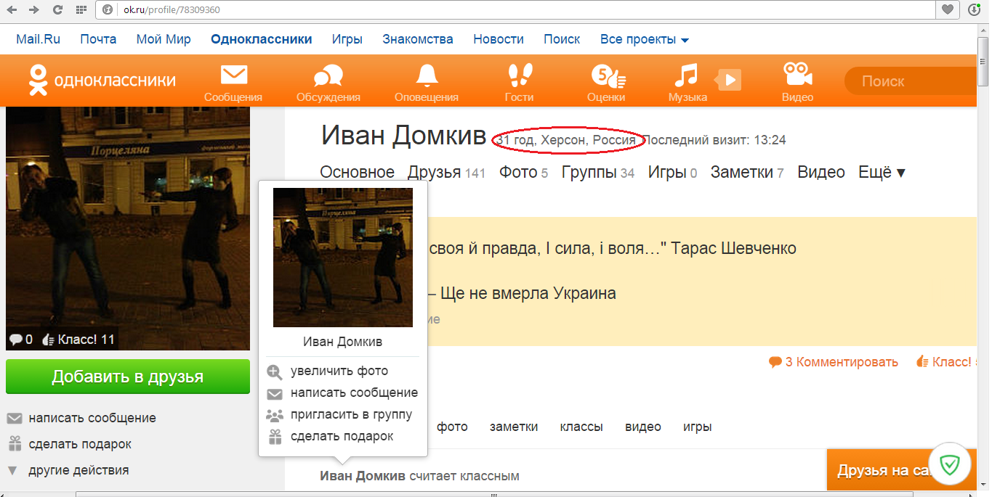Click the Поиск search field in orange bar
Screen dimensions: 992x497
(912, 81)
